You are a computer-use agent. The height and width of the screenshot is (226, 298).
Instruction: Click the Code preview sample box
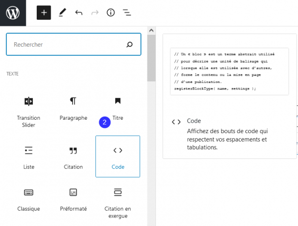(x=229, y=72)
